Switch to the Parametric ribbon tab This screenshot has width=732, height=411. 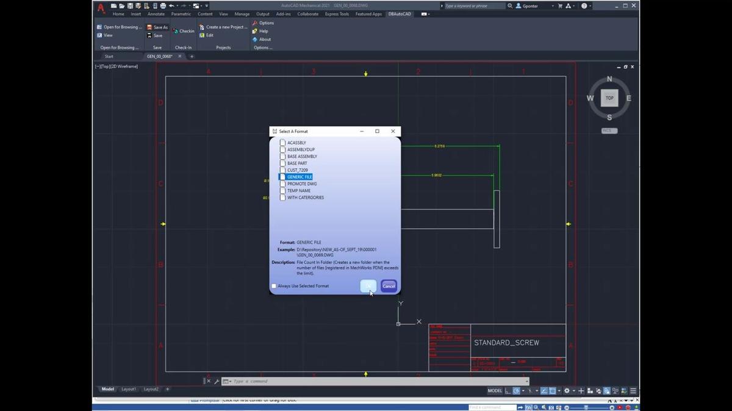[x=181, y=14]
